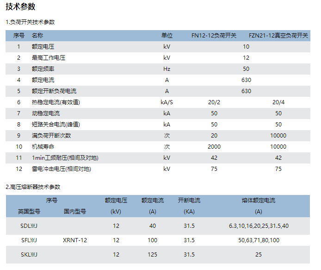Click the 技术参数 page heading
Image resolution: width=321 pixels, height=270 pixels.
20,7
